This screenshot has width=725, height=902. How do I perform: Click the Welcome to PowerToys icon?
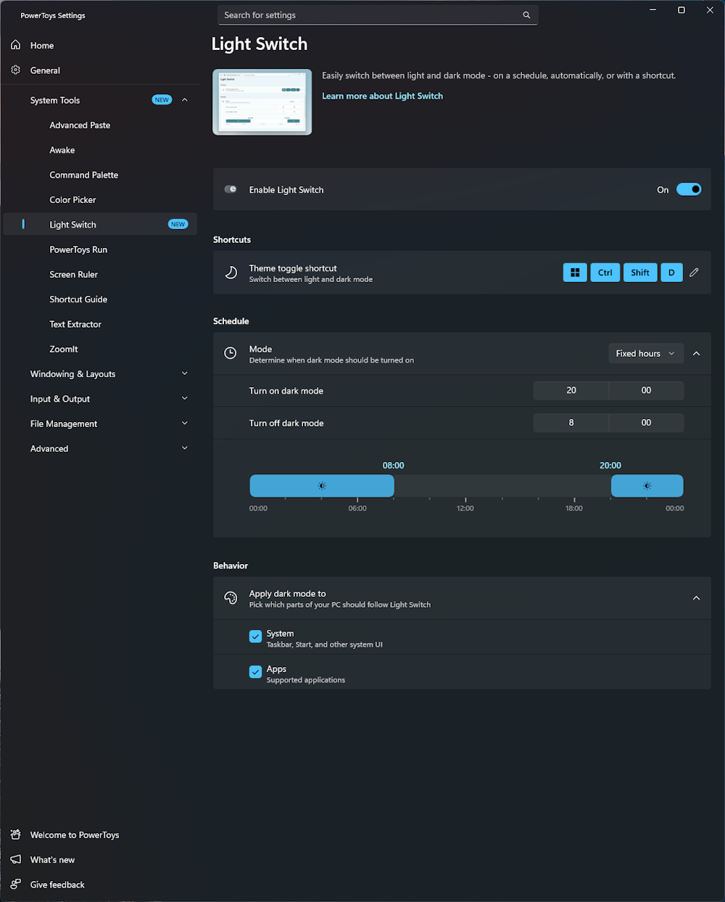point(16,835)
